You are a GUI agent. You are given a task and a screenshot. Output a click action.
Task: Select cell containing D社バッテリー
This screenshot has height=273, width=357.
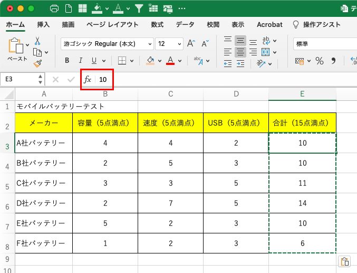(x=44, y=203)
